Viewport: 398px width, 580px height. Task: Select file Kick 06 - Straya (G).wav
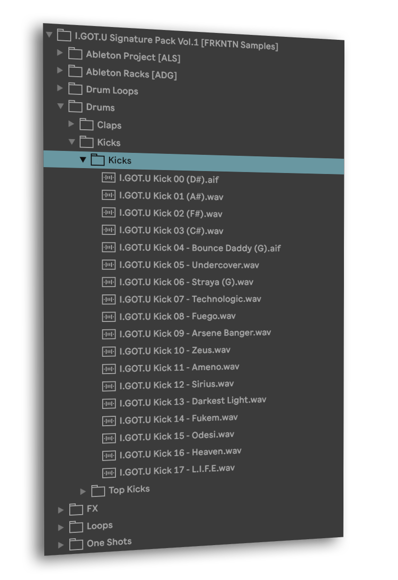point(186,282)
